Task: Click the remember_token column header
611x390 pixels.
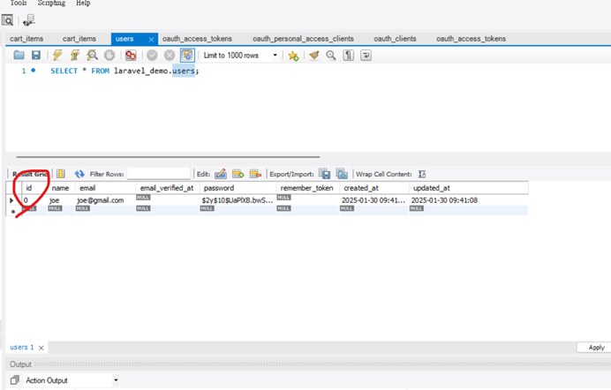Action: pos(308,188)
